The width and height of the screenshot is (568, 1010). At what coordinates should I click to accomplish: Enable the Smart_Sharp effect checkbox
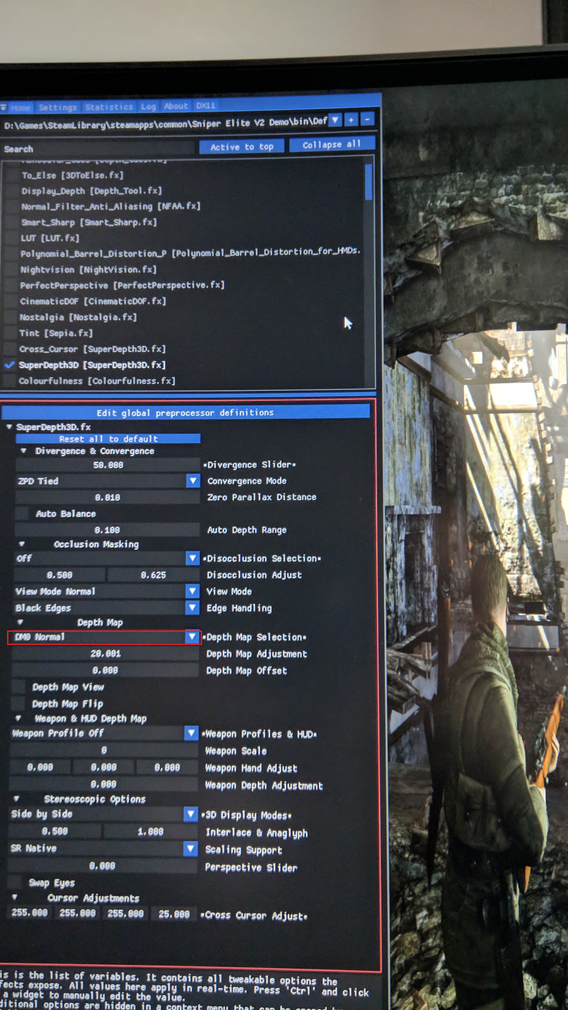11,223
